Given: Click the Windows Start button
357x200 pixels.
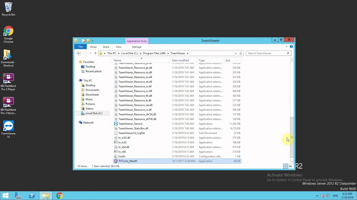Looking at the screenshot, I should [5, 196].
